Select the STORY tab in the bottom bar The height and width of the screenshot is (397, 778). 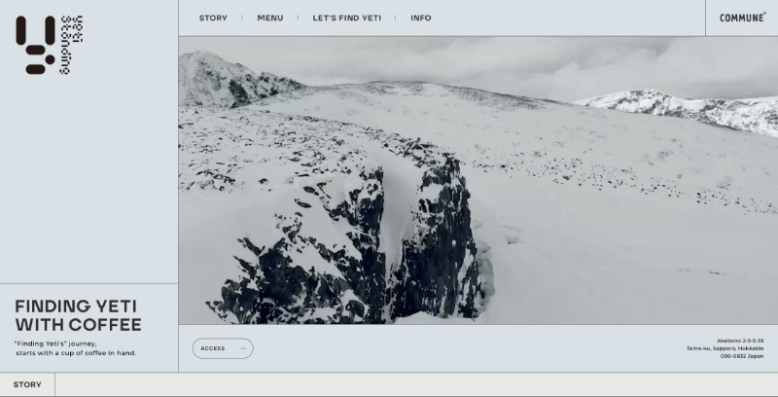pyautogui.click(x=27, y=384)
